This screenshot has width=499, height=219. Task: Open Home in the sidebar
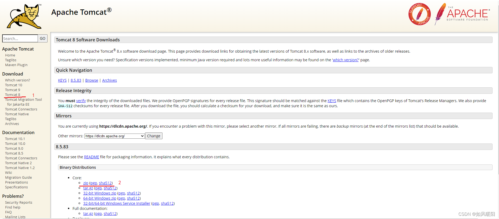point(10,55)
